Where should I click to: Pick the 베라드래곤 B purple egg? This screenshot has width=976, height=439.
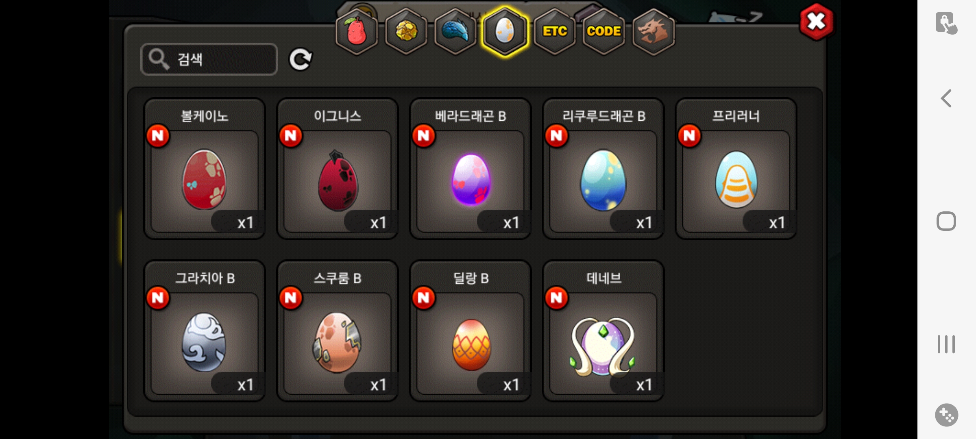471,169
